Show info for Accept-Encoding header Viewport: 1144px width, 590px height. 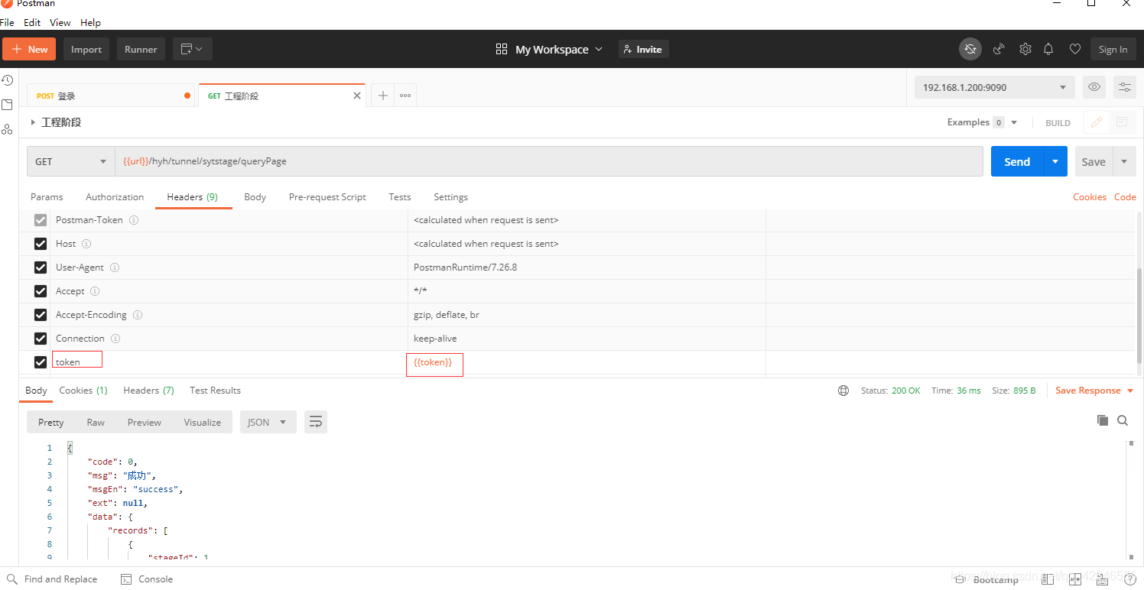pyautogui.click(x=138, y=315)
